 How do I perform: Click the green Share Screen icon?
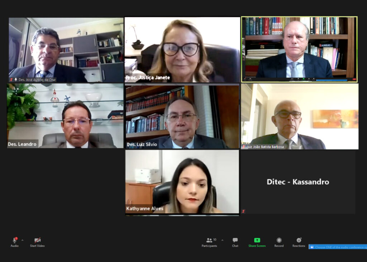coord(257,240)
